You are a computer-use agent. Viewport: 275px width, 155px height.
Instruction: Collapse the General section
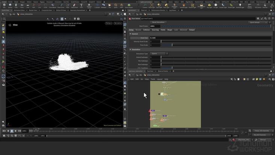(130, 34)
